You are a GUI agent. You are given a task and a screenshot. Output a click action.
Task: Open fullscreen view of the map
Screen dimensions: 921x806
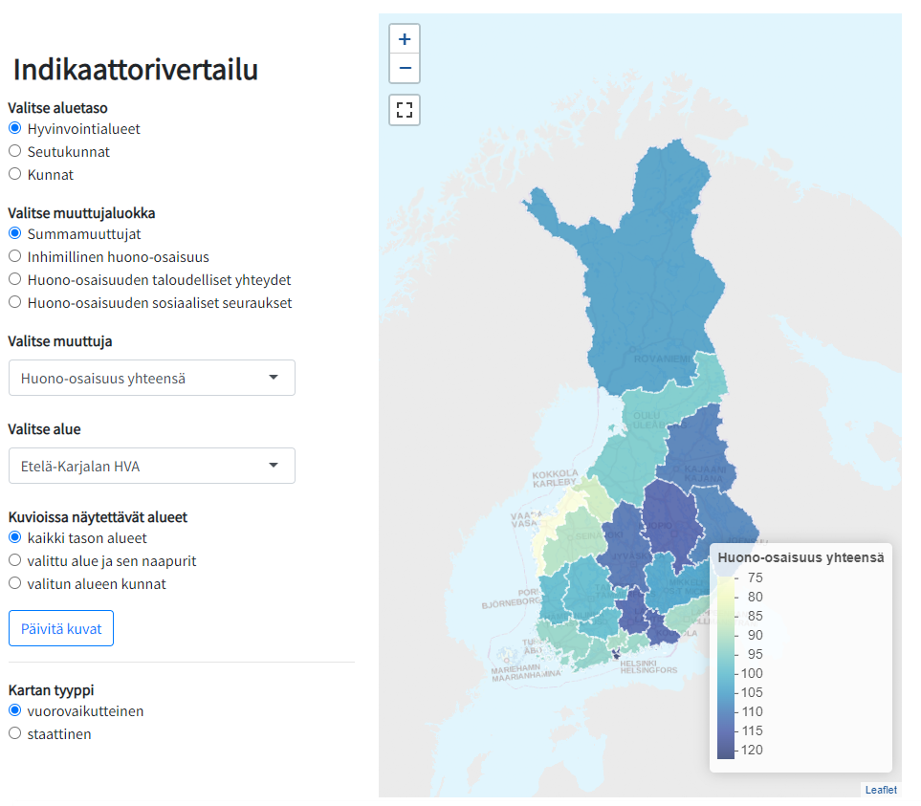click(x=405, y=109)
